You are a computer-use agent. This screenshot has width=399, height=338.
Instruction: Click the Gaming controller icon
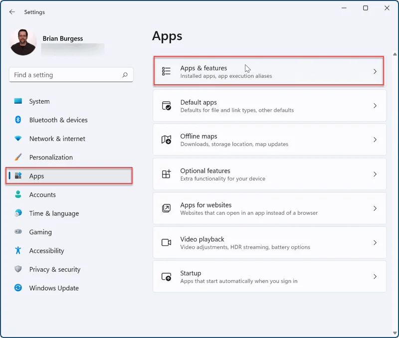pyautogui.click(x=18, y=231)
